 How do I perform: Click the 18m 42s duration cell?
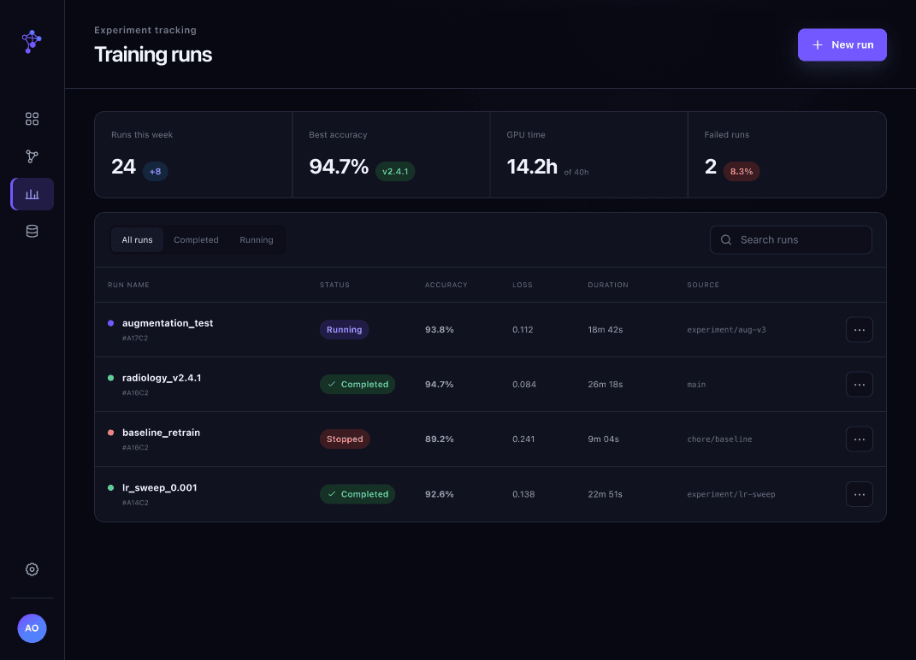(x=606, y=330)
